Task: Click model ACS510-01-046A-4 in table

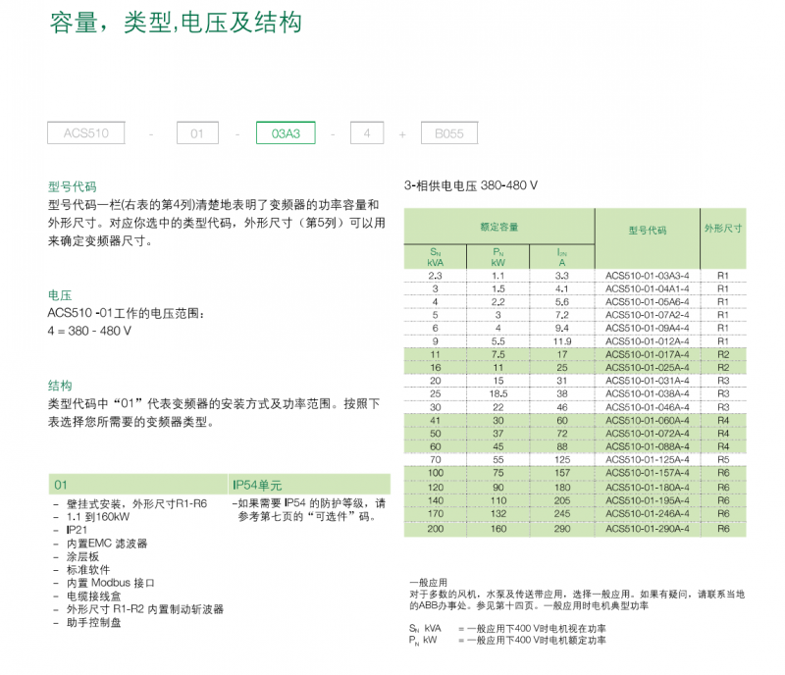Action: click(x=647, y=407)
